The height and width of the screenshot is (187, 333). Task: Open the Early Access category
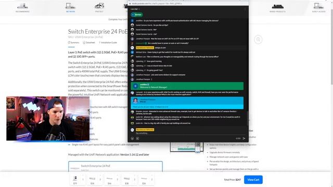(x=318, y=8)
